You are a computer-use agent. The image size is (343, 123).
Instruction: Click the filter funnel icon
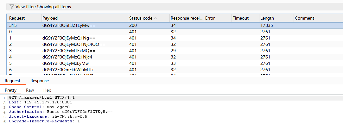point(12,7)
